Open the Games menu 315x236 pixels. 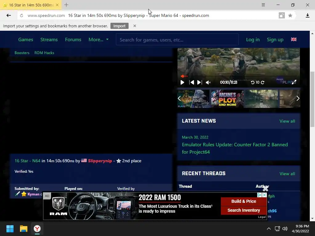click(x=26, y=40)
